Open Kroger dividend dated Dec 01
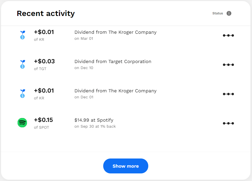The height and width of the screenshot is (181, 252). [116, 91]
